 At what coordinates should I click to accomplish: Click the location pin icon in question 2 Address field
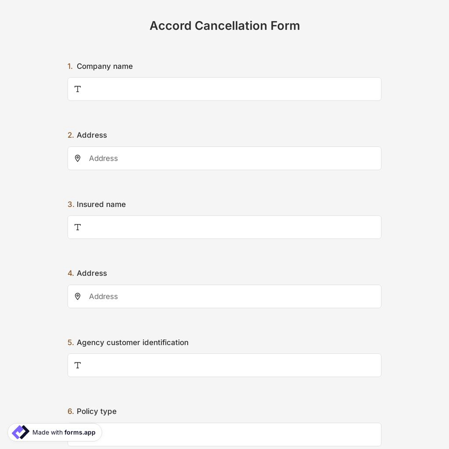click(x=77, y=158)
